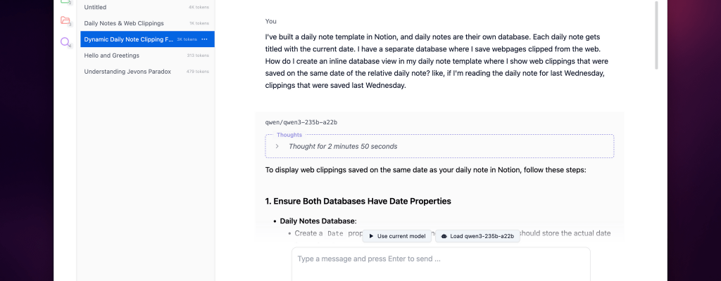This screenshot has height=281, width=721.
Task: Click robot icon on Load qwen3 button
Action: point(444,236)
